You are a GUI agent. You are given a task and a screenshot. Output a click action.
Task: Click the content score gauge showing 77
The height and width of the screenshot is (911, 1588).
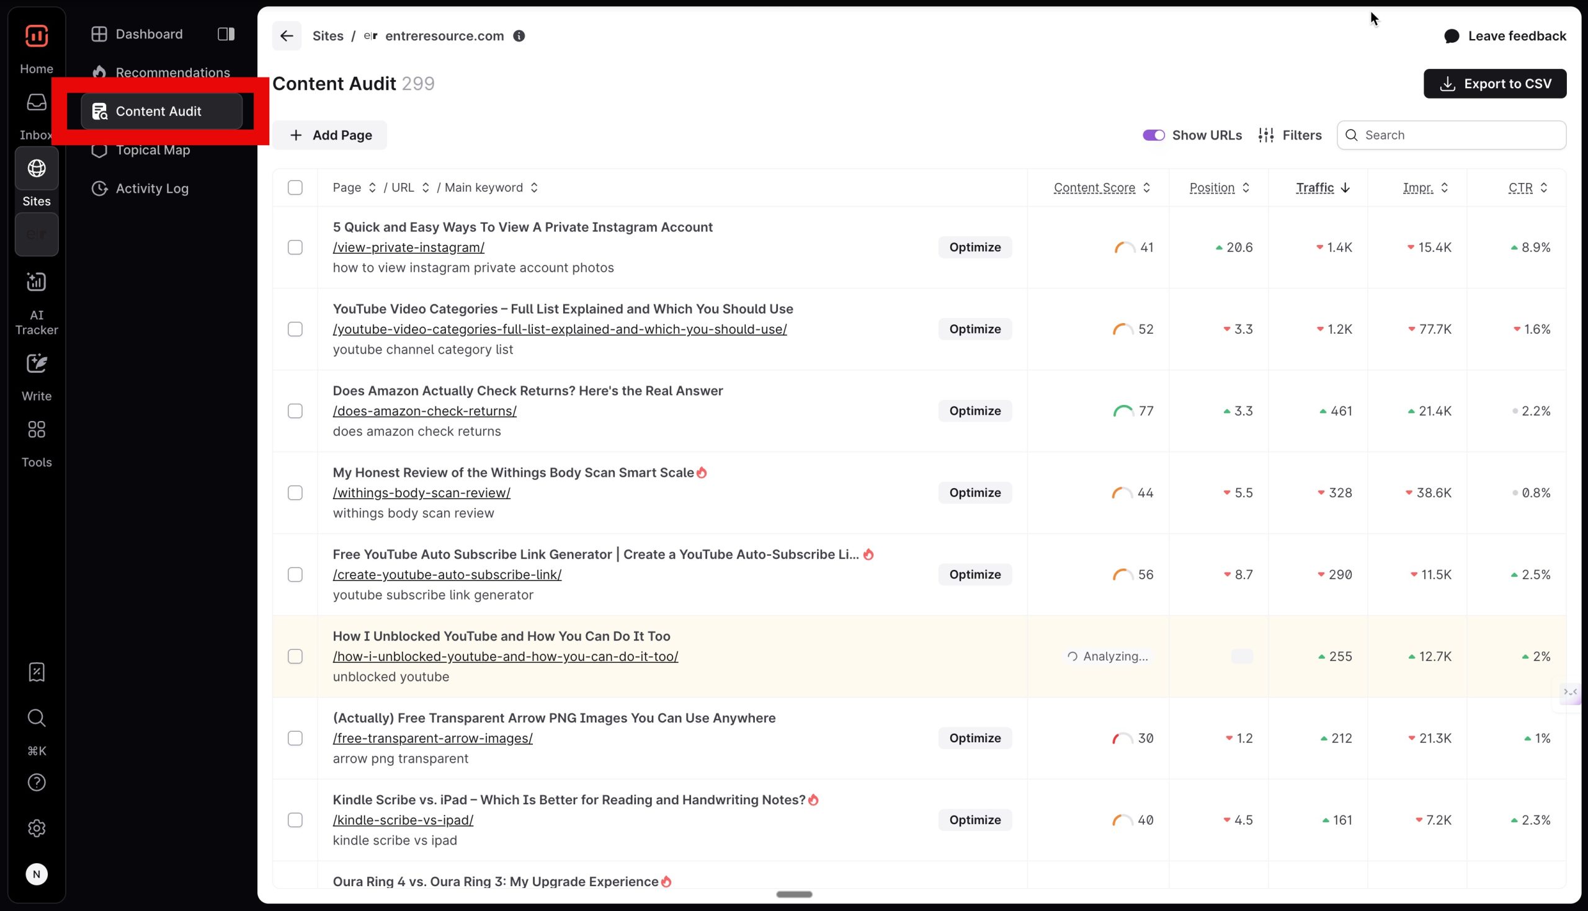coord(1125,411)
